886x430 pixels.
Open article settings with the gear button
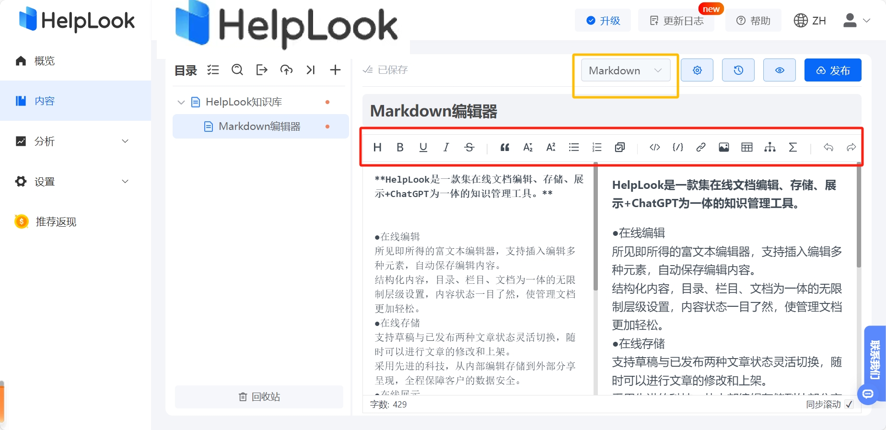(697, 70)
